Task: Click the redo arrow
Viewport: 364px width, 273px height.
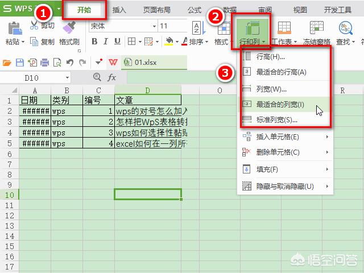Action: tap(82, 63)
